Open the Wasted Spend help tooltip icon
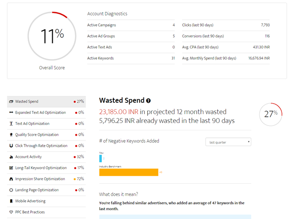 coord(148,101)
